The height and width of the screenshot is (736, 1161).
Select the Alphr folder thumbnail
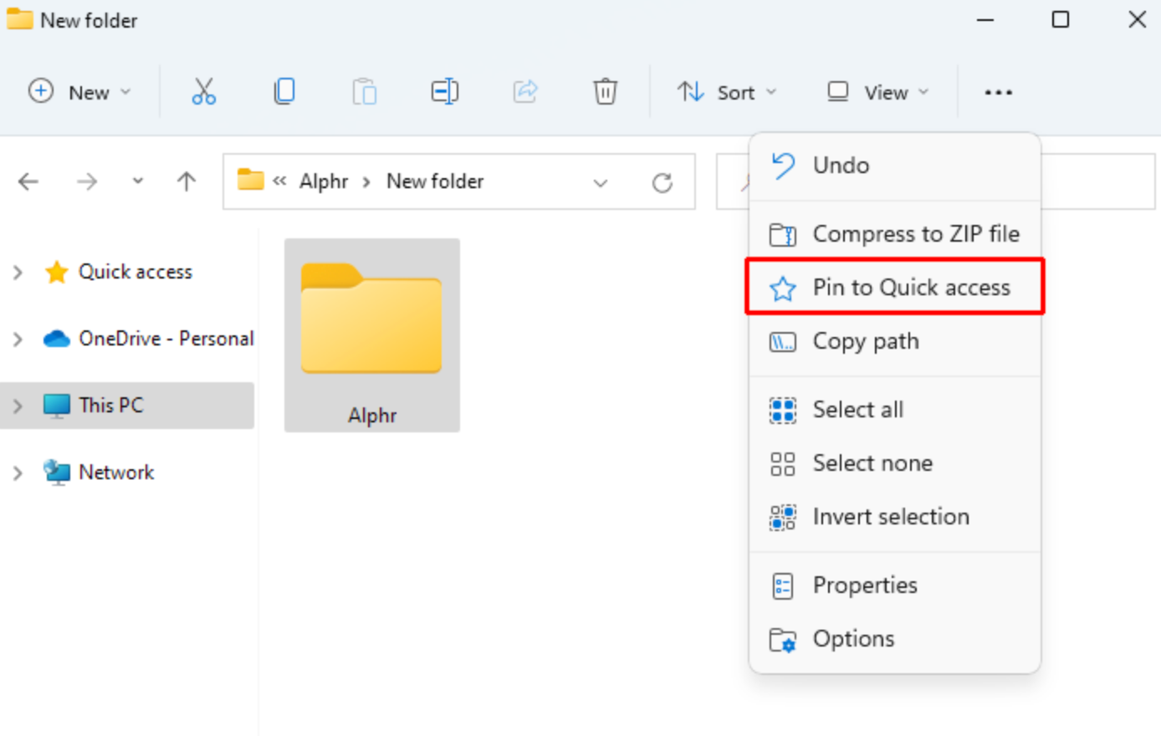click(x=372, y=335)
